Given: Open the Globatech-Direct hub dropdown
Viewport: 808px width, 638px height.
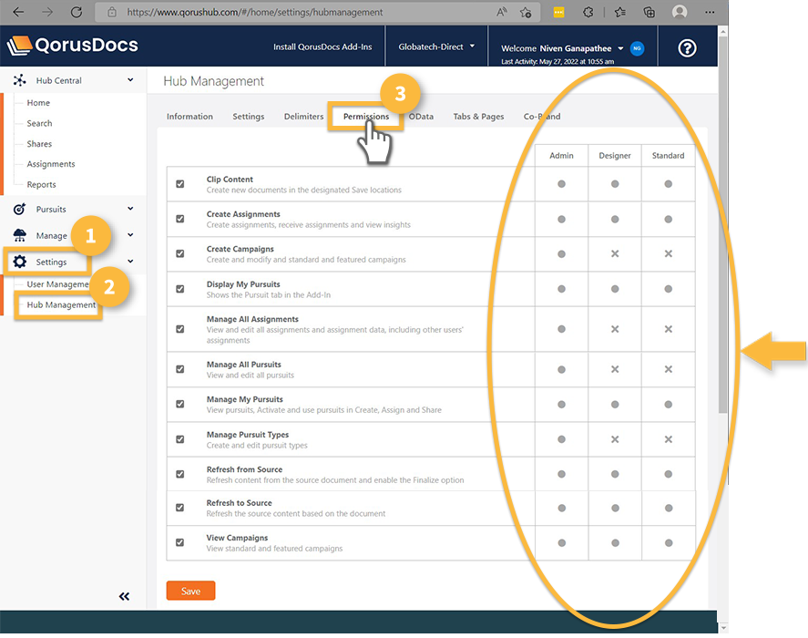Looking at the screenshot, I should 436,46.
